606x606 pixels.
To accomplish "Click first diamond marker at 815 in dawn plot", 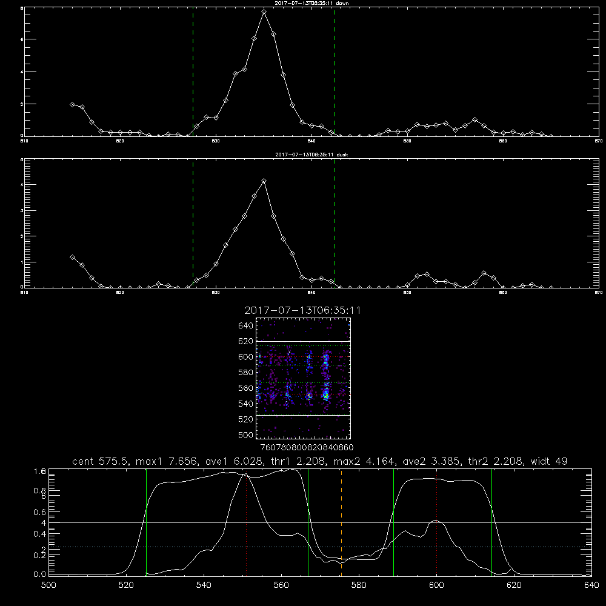I will [72, 104].
